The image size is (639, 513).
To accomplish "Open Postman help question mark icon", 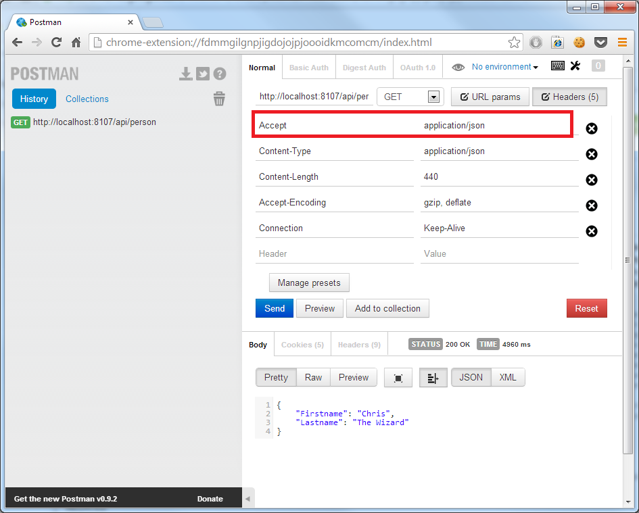I will pyautogui.click(x=220, y=74).
